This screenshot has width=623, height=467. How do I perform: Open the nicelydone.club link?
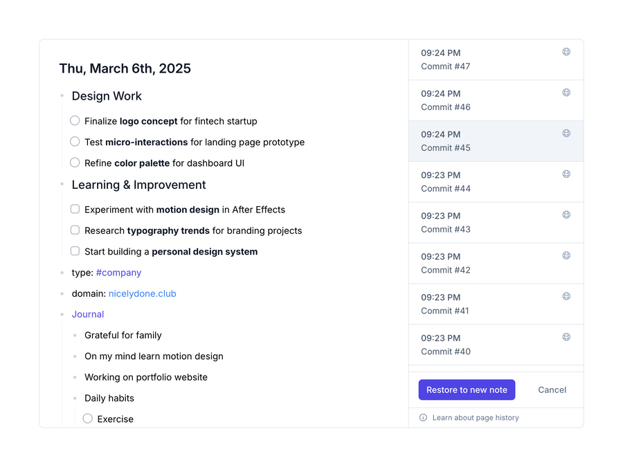coord(142,293)
